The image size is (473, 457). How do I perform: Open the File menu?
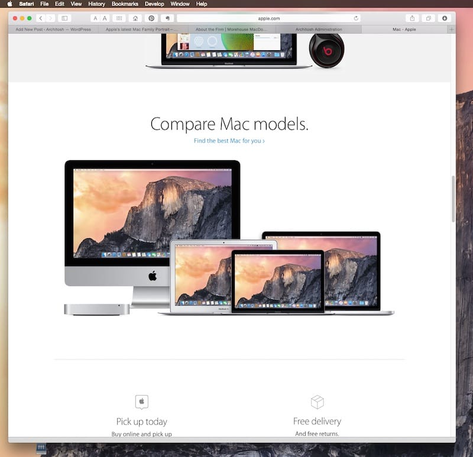(44, 4)
